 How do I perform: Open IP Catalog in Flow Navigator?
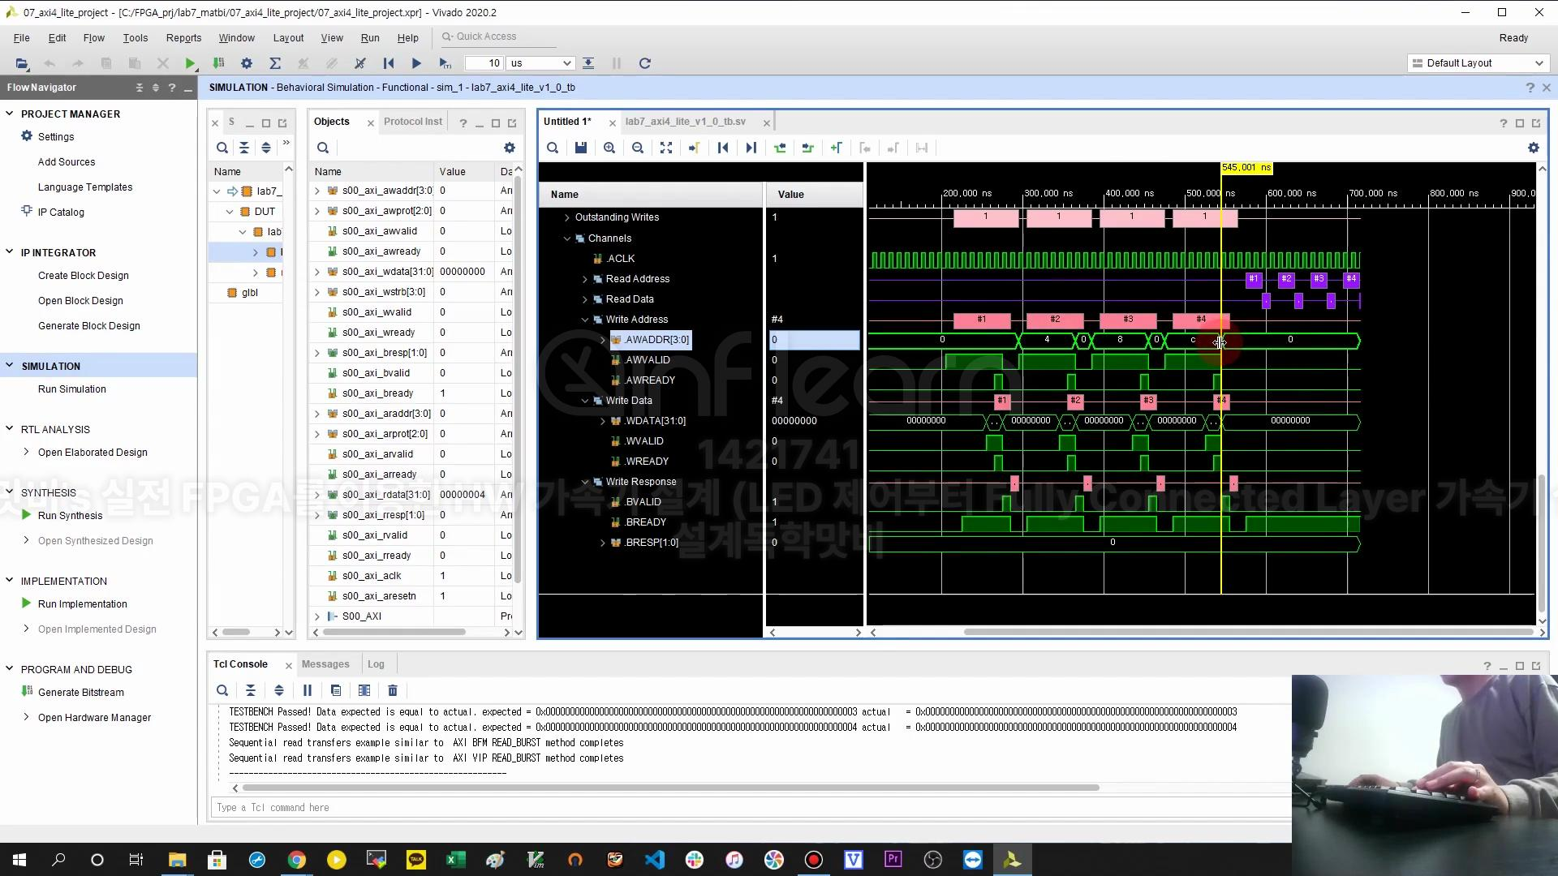(61, 213)
